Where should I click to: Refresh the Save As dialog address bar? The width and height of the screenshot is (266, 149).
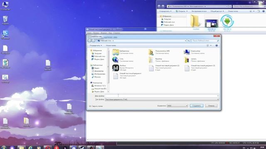(188, 41)
